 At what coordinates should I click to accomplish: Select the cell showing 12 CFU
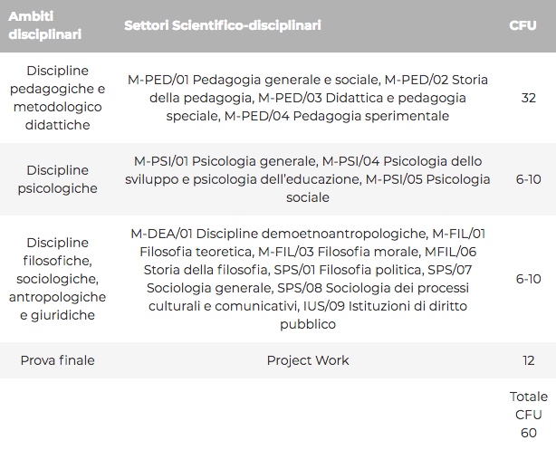click(529, 360)
